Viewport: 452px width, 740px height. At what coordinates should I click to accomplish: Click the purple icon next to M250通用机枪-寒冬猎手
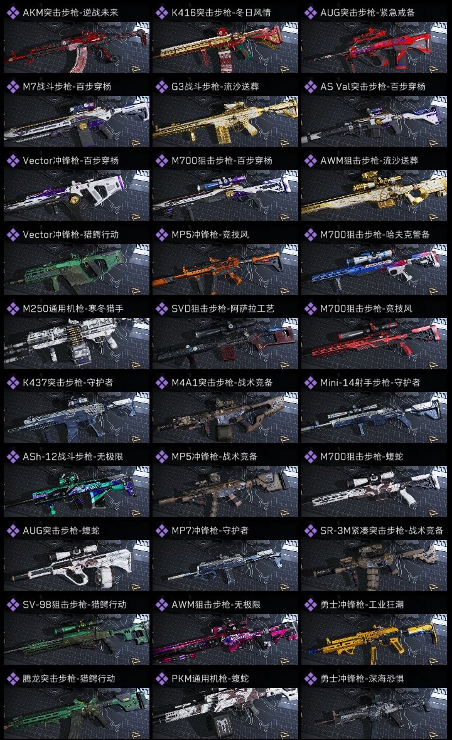coord(13,309)
